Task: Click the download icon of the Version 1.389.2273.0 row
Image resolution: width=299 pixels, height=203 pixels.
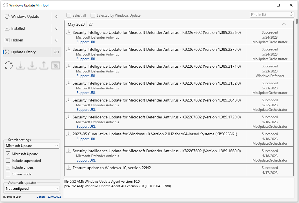Action: click(69, 49)
